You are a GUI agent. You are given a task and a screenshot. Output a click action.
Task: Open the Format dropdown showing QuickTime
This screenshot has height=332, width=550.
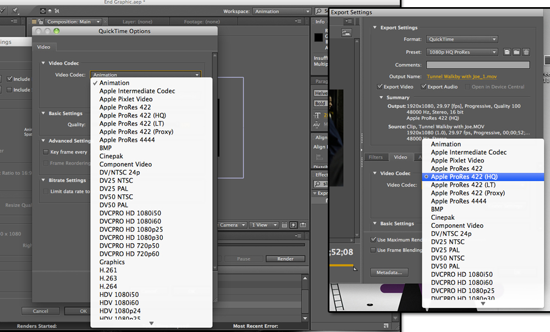point(462,39)
